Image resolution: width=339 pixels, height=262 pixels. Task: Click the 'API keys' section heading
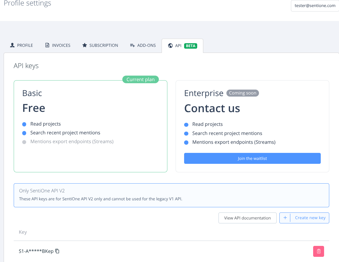(x=26, y=66)
